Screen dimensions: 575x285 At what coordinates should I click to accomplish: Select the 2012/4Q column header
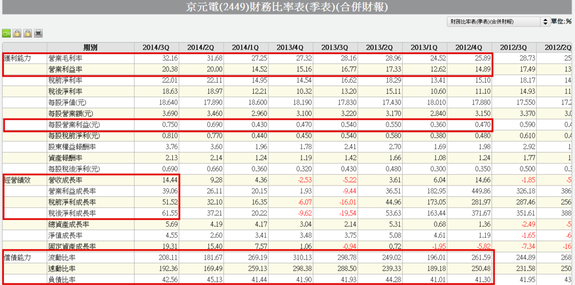pos(469,48)
